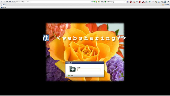
Task: Focus the password input field
Action: [x=89, y=70]
